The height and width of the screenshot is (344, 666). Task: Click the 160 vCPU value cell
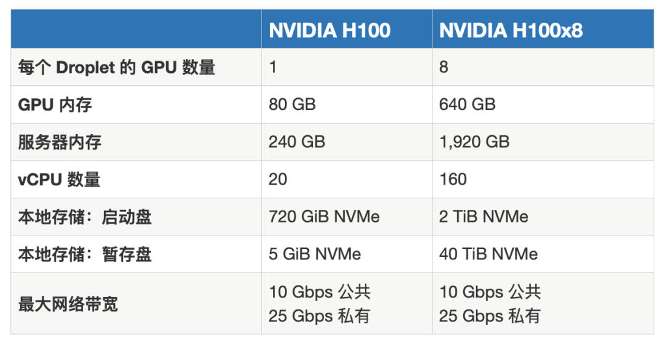click(x=453, y=179)
